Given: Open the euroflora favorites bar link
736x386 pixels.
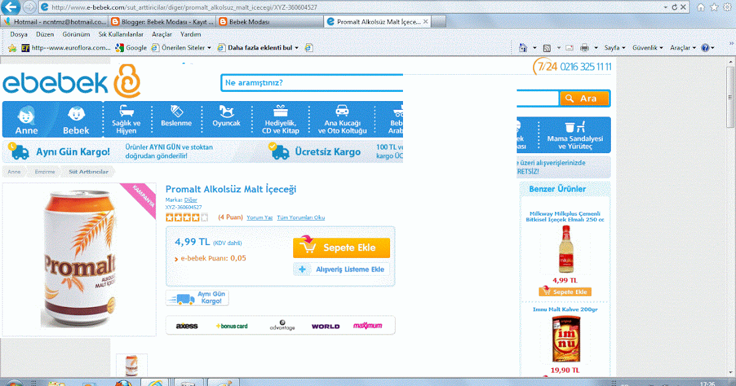Looking at the screenshot, I should tap(66, 47).
